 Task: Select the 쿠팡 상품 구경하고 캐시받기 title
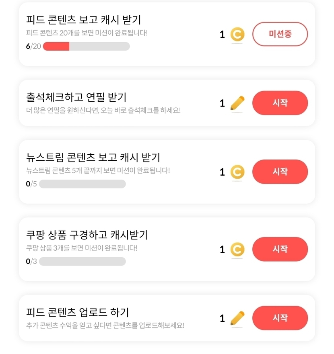pos(87,235)
